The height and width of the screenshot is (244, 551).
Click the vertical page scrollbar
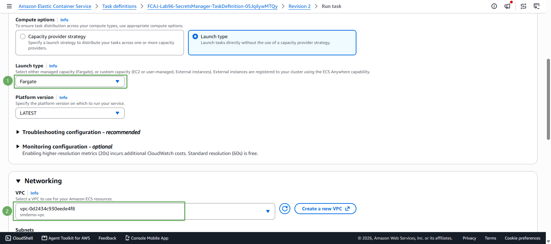(x=548, y=99)
